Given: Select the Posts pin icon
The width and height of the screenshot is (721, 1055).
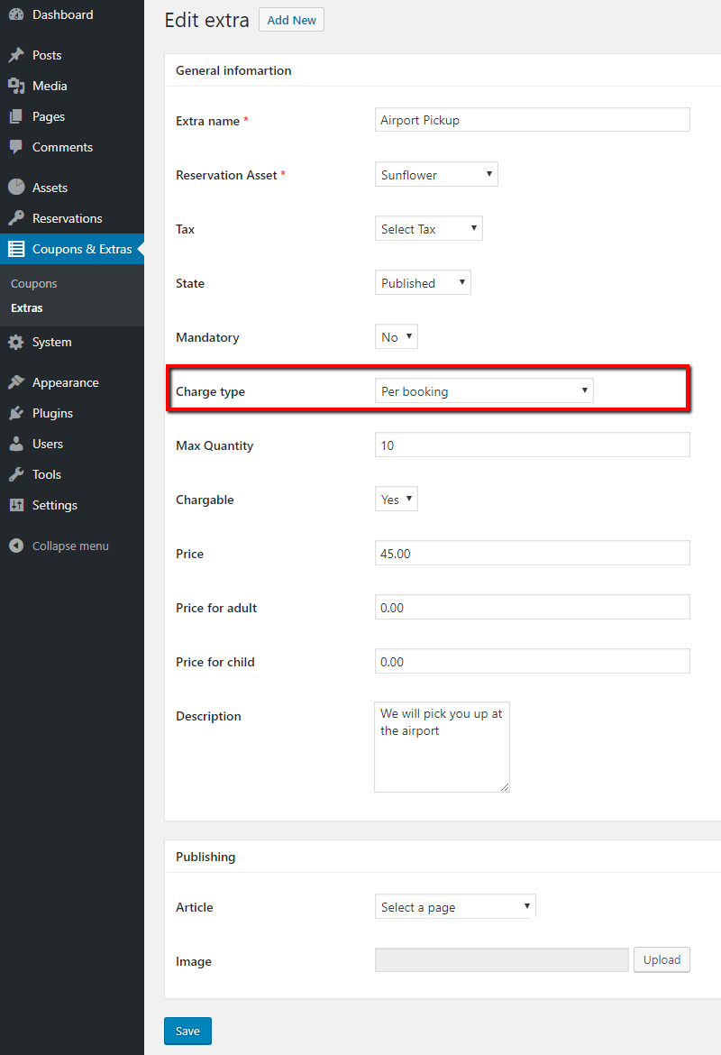Looking at the screenshot, I should pos(17,55).
